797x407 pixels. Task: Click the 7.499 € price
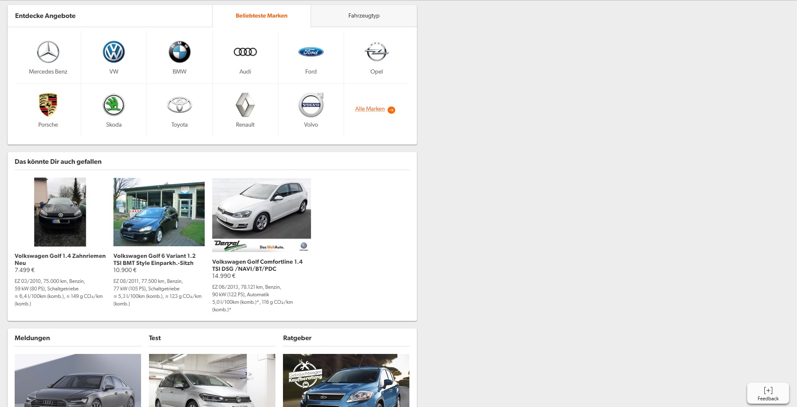pos(25,270)
